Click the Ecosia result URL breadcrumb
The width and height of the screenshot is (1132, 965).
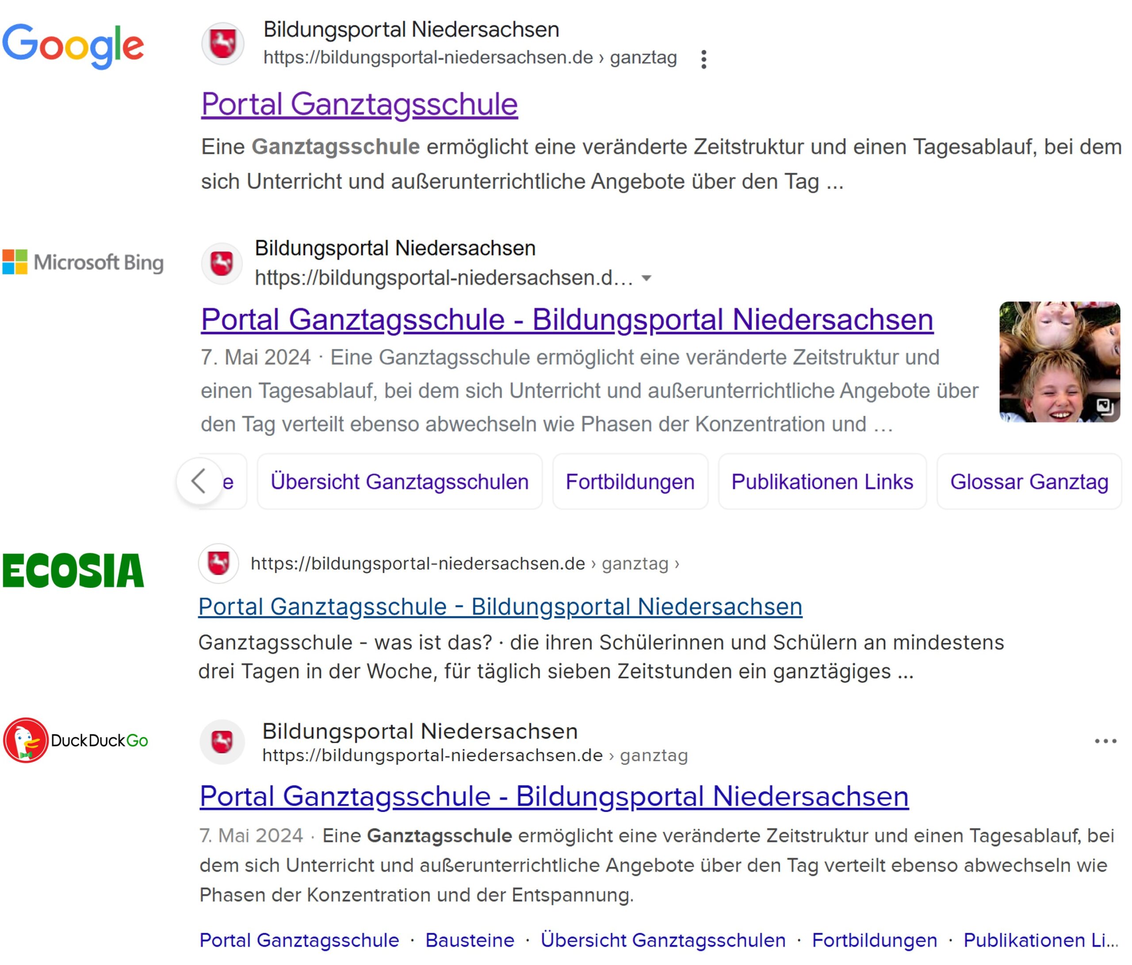tap(465, 563)
